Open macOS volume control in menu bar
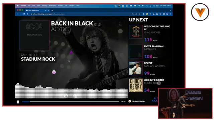Screen dimensions: 214x120 coord(143,6)
